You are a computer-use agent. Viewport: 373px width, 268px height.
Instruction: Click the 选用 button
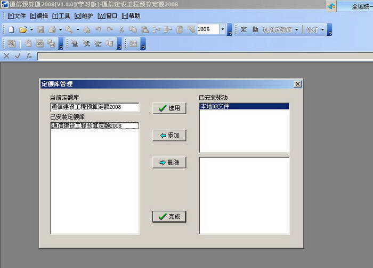point(169,108)
